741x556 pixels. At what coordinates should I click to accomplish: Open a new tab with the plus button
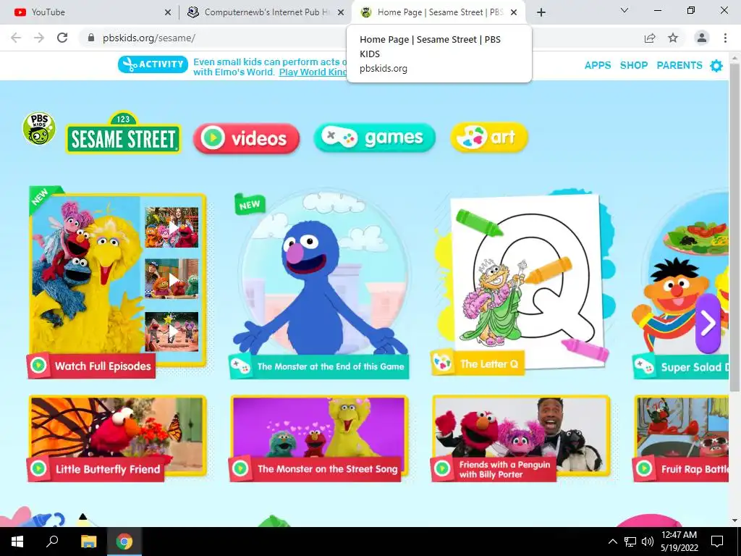pyautogui.click(x=541, y=12)
